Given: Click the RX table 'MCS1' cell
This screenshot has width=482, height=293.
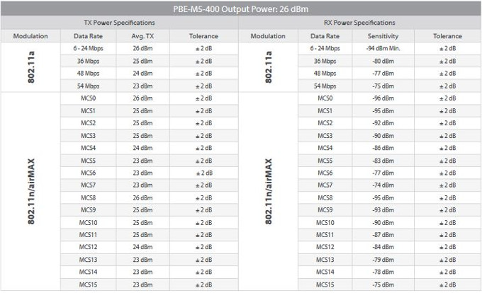Looking at the screenshot, I should point(325,110).
